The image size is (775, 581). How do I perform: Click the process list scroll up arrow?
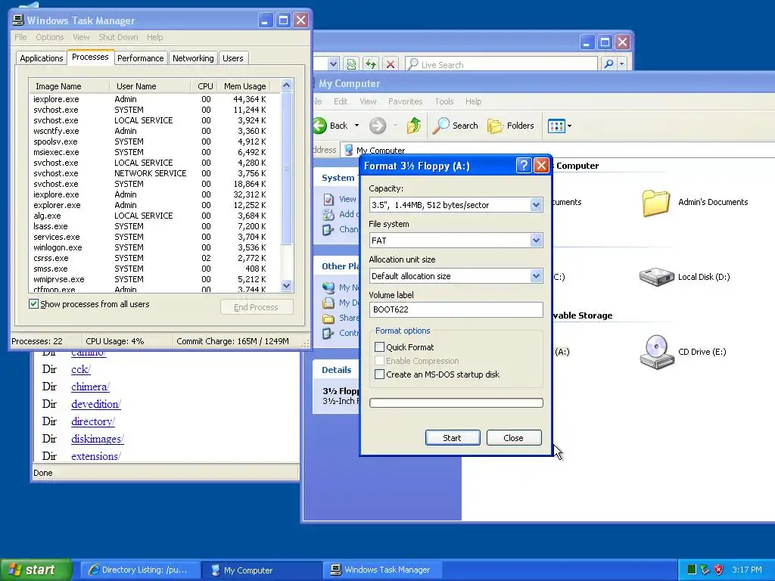coord(286,85)
